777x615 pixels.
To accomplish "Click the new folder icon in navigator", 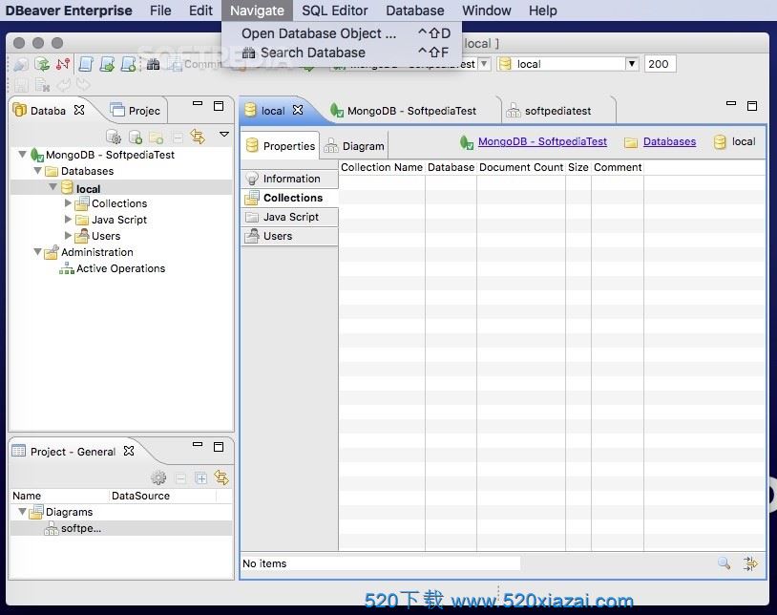I will (x=157, y=137).
